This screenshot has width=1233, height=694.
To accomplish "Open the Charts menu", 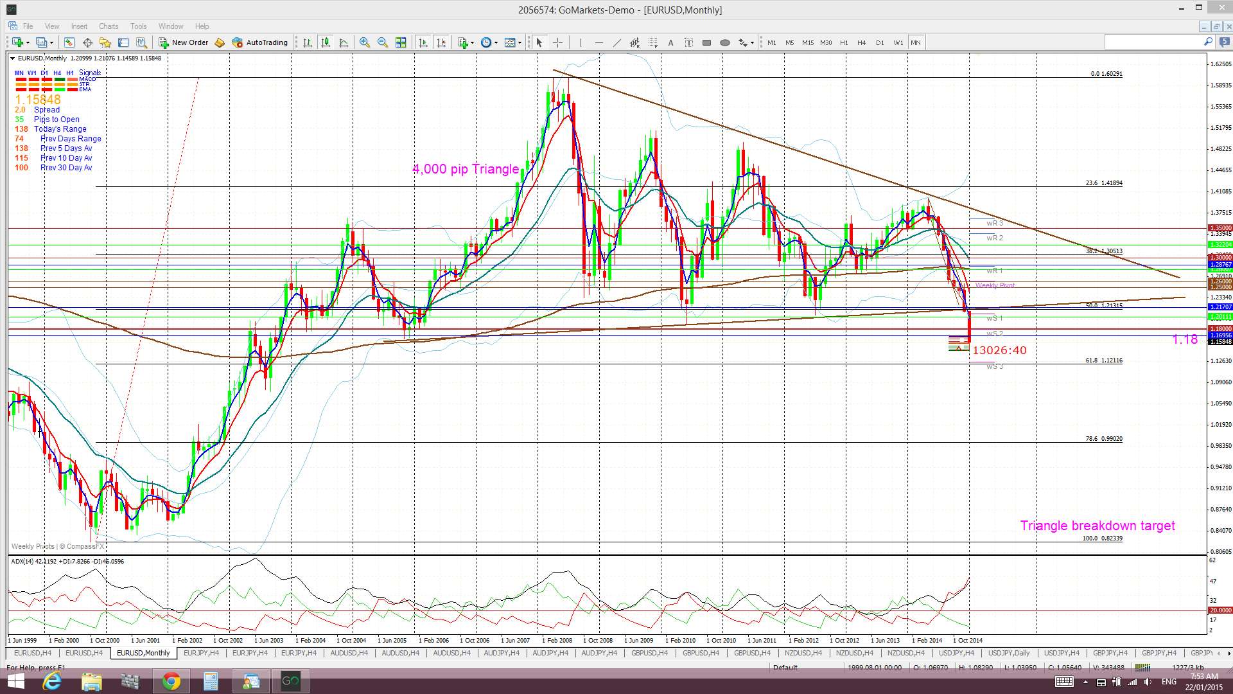I will [109, 26].
